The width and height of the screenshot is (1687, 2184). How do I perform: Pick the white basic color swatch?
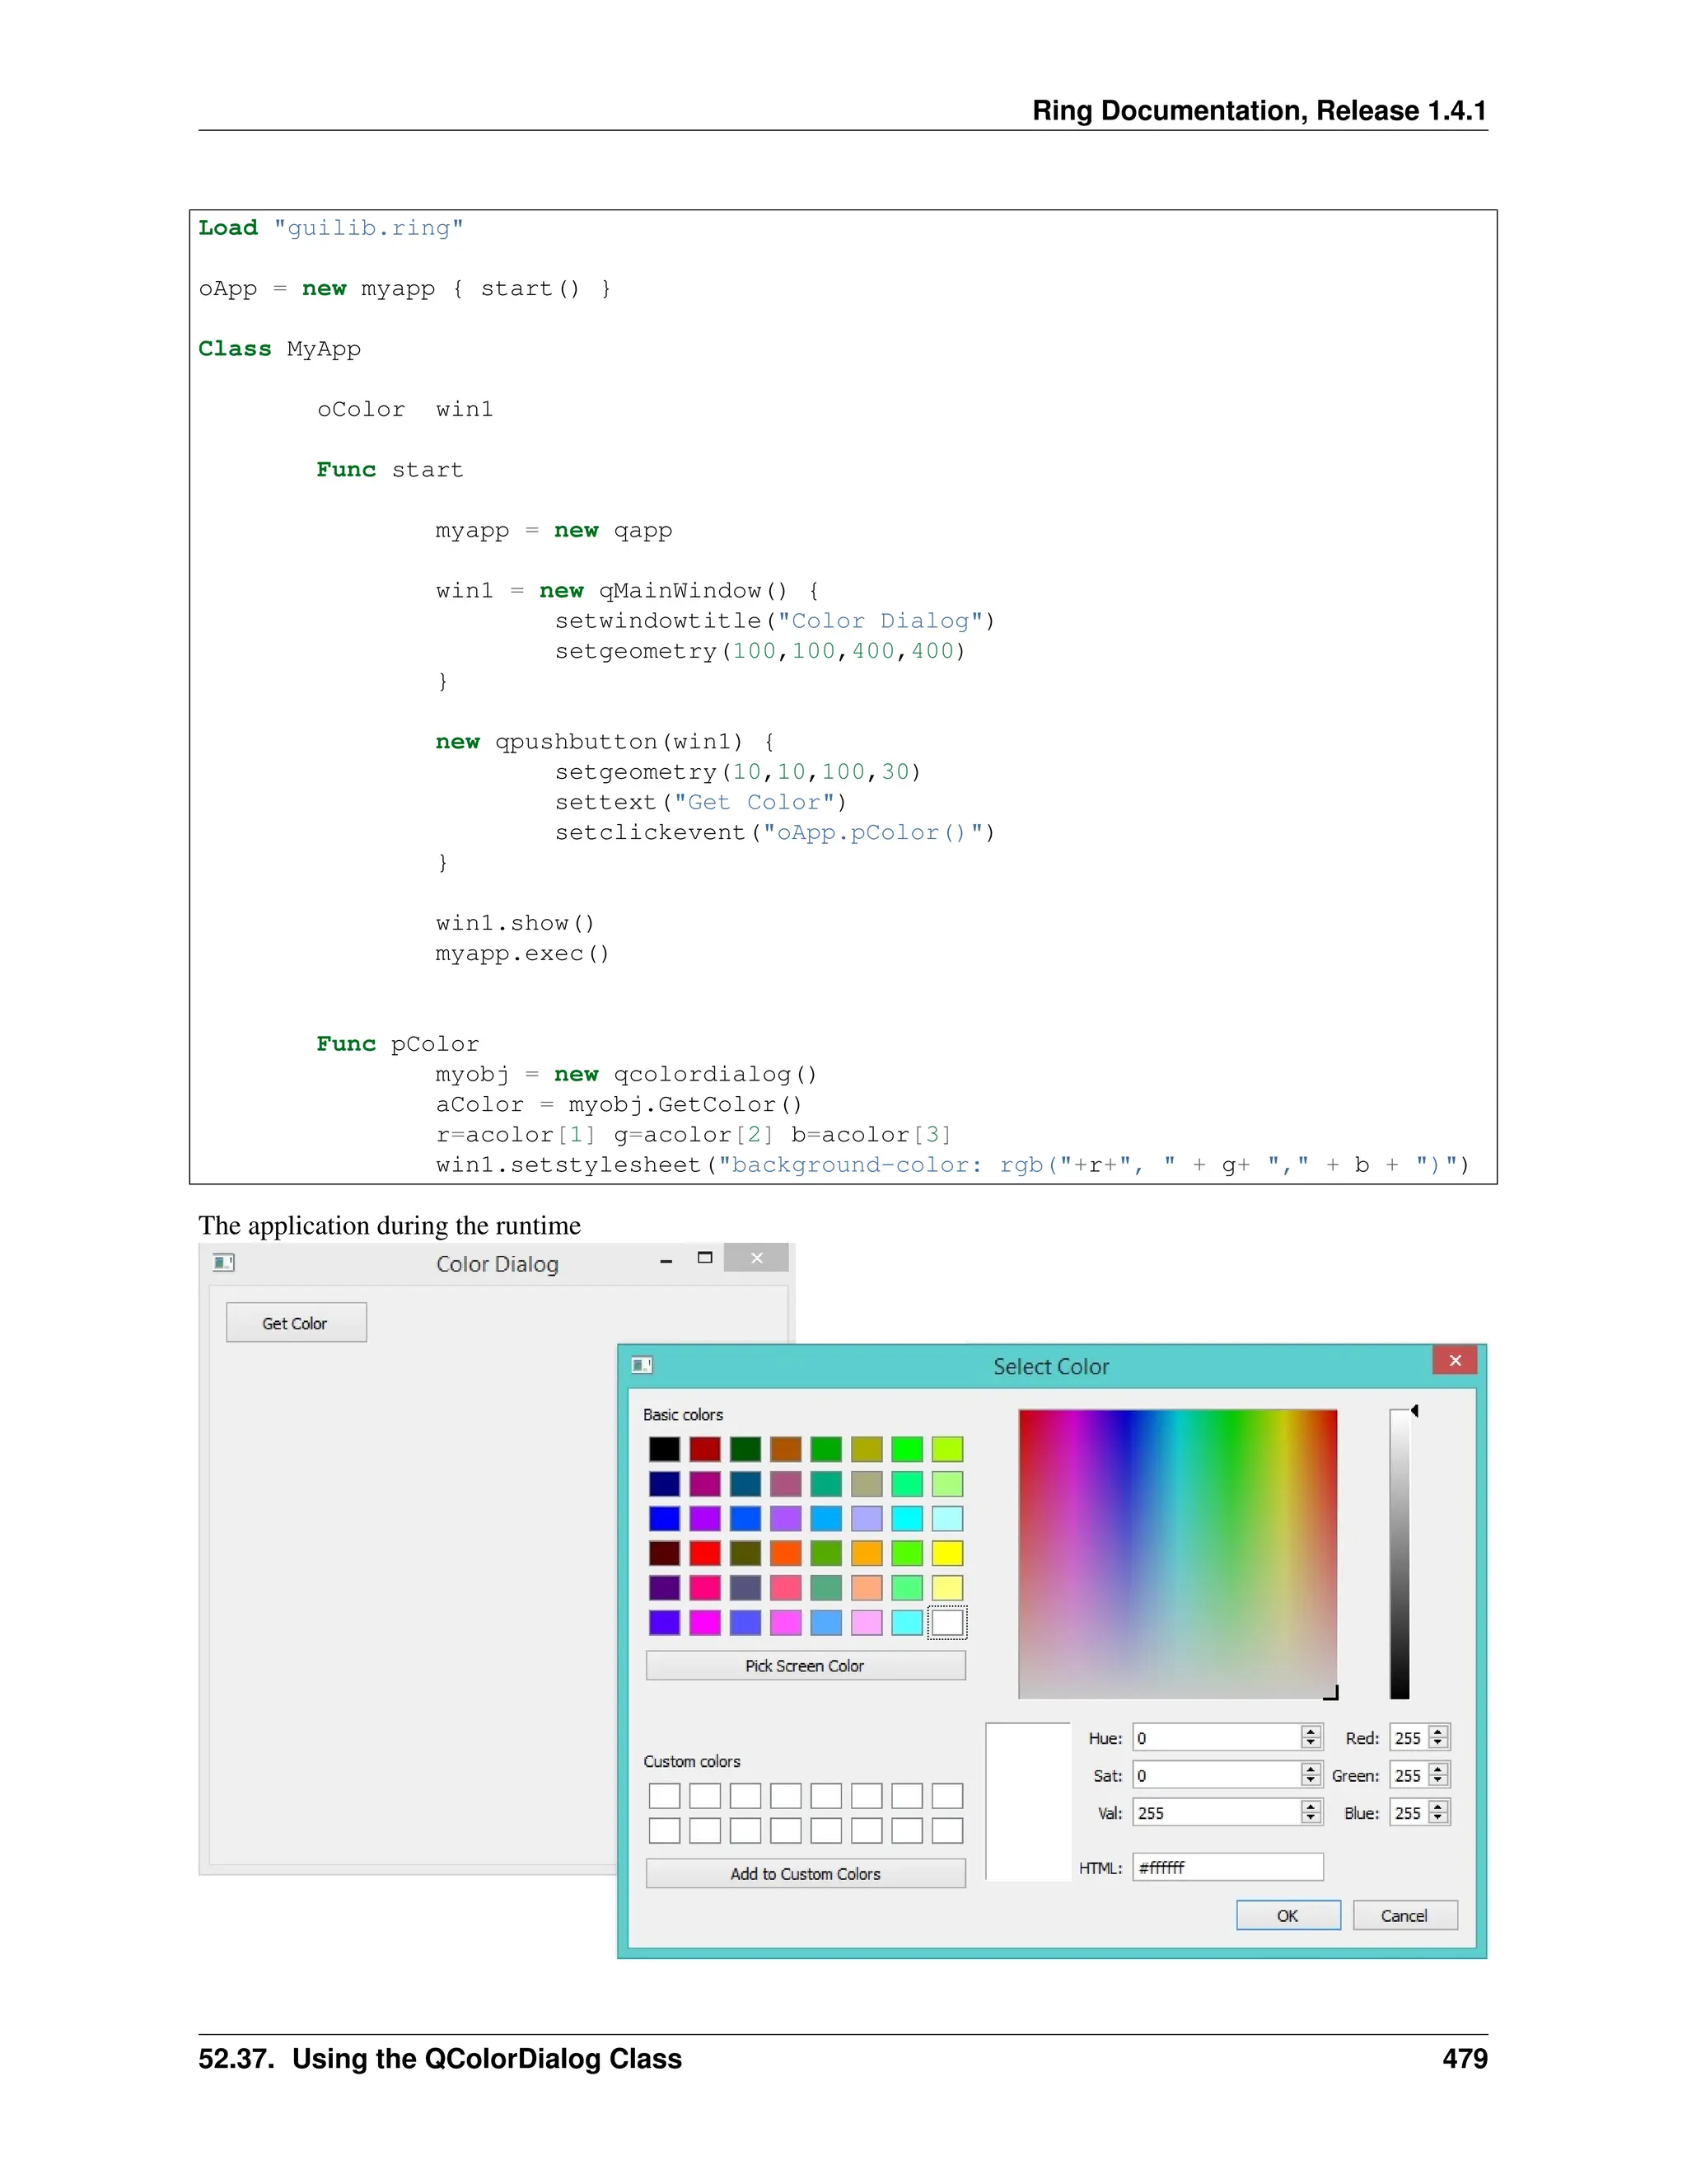[x=946, y=1622]
